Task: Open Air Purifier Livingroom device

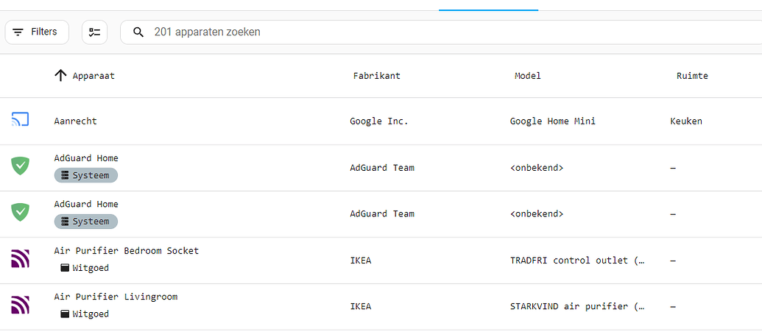Action: click(116, 297)
